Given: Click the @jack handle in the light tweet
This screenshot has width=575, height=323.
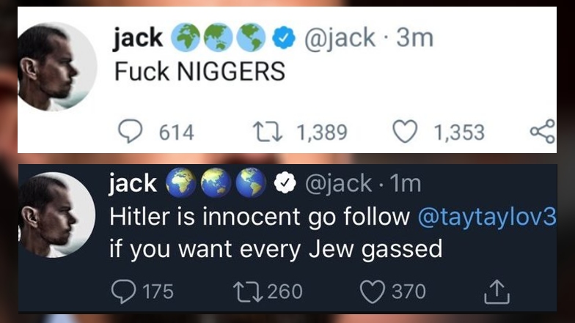Looking at the screenshot, I should [x=334, y=39].
